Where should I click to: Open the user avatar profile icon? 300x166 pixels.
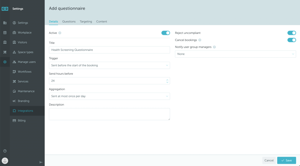click(x=5, y=161)
